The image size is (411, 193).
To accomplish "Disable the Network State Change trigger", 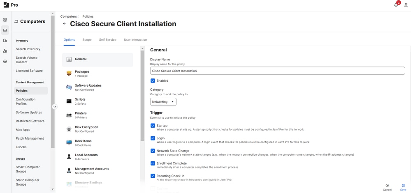I will pyautogui.click(x=153, y=151).
